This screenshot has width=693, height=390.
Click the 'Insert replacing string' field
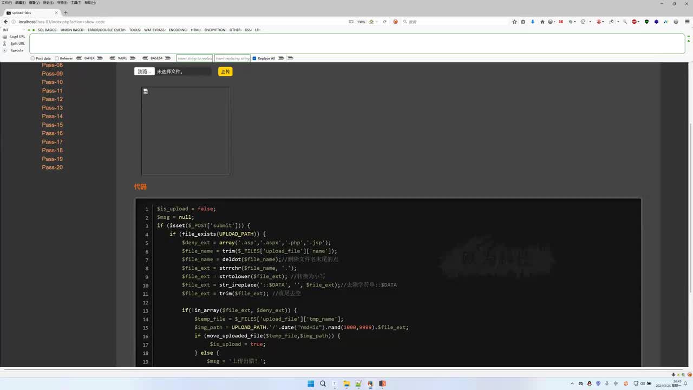[232, 58]
